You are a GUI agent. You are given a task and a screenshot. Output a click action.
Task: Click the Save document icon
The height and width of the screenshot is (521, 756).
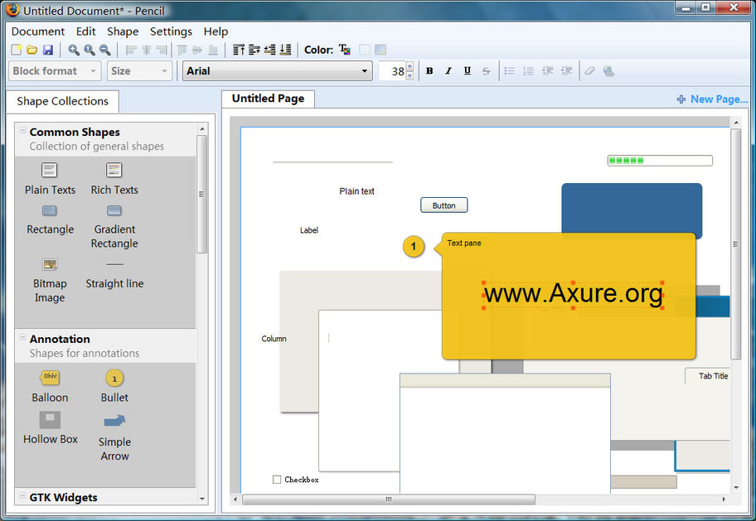point(47,51)
